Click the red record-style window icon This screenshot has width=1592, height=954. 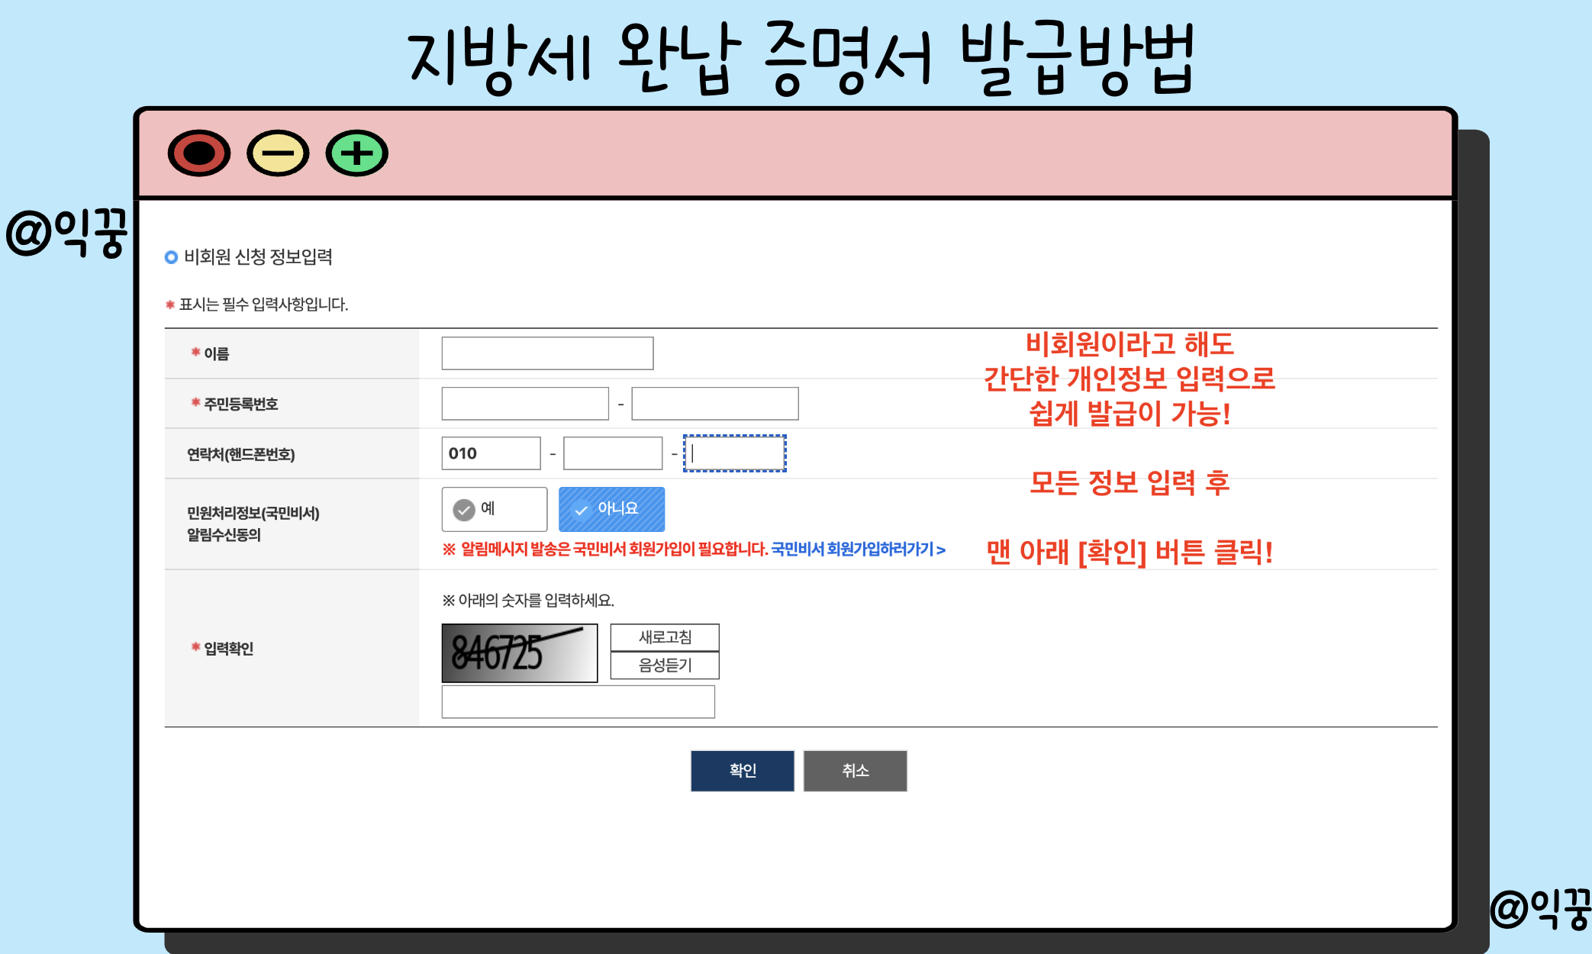[199, 153]
